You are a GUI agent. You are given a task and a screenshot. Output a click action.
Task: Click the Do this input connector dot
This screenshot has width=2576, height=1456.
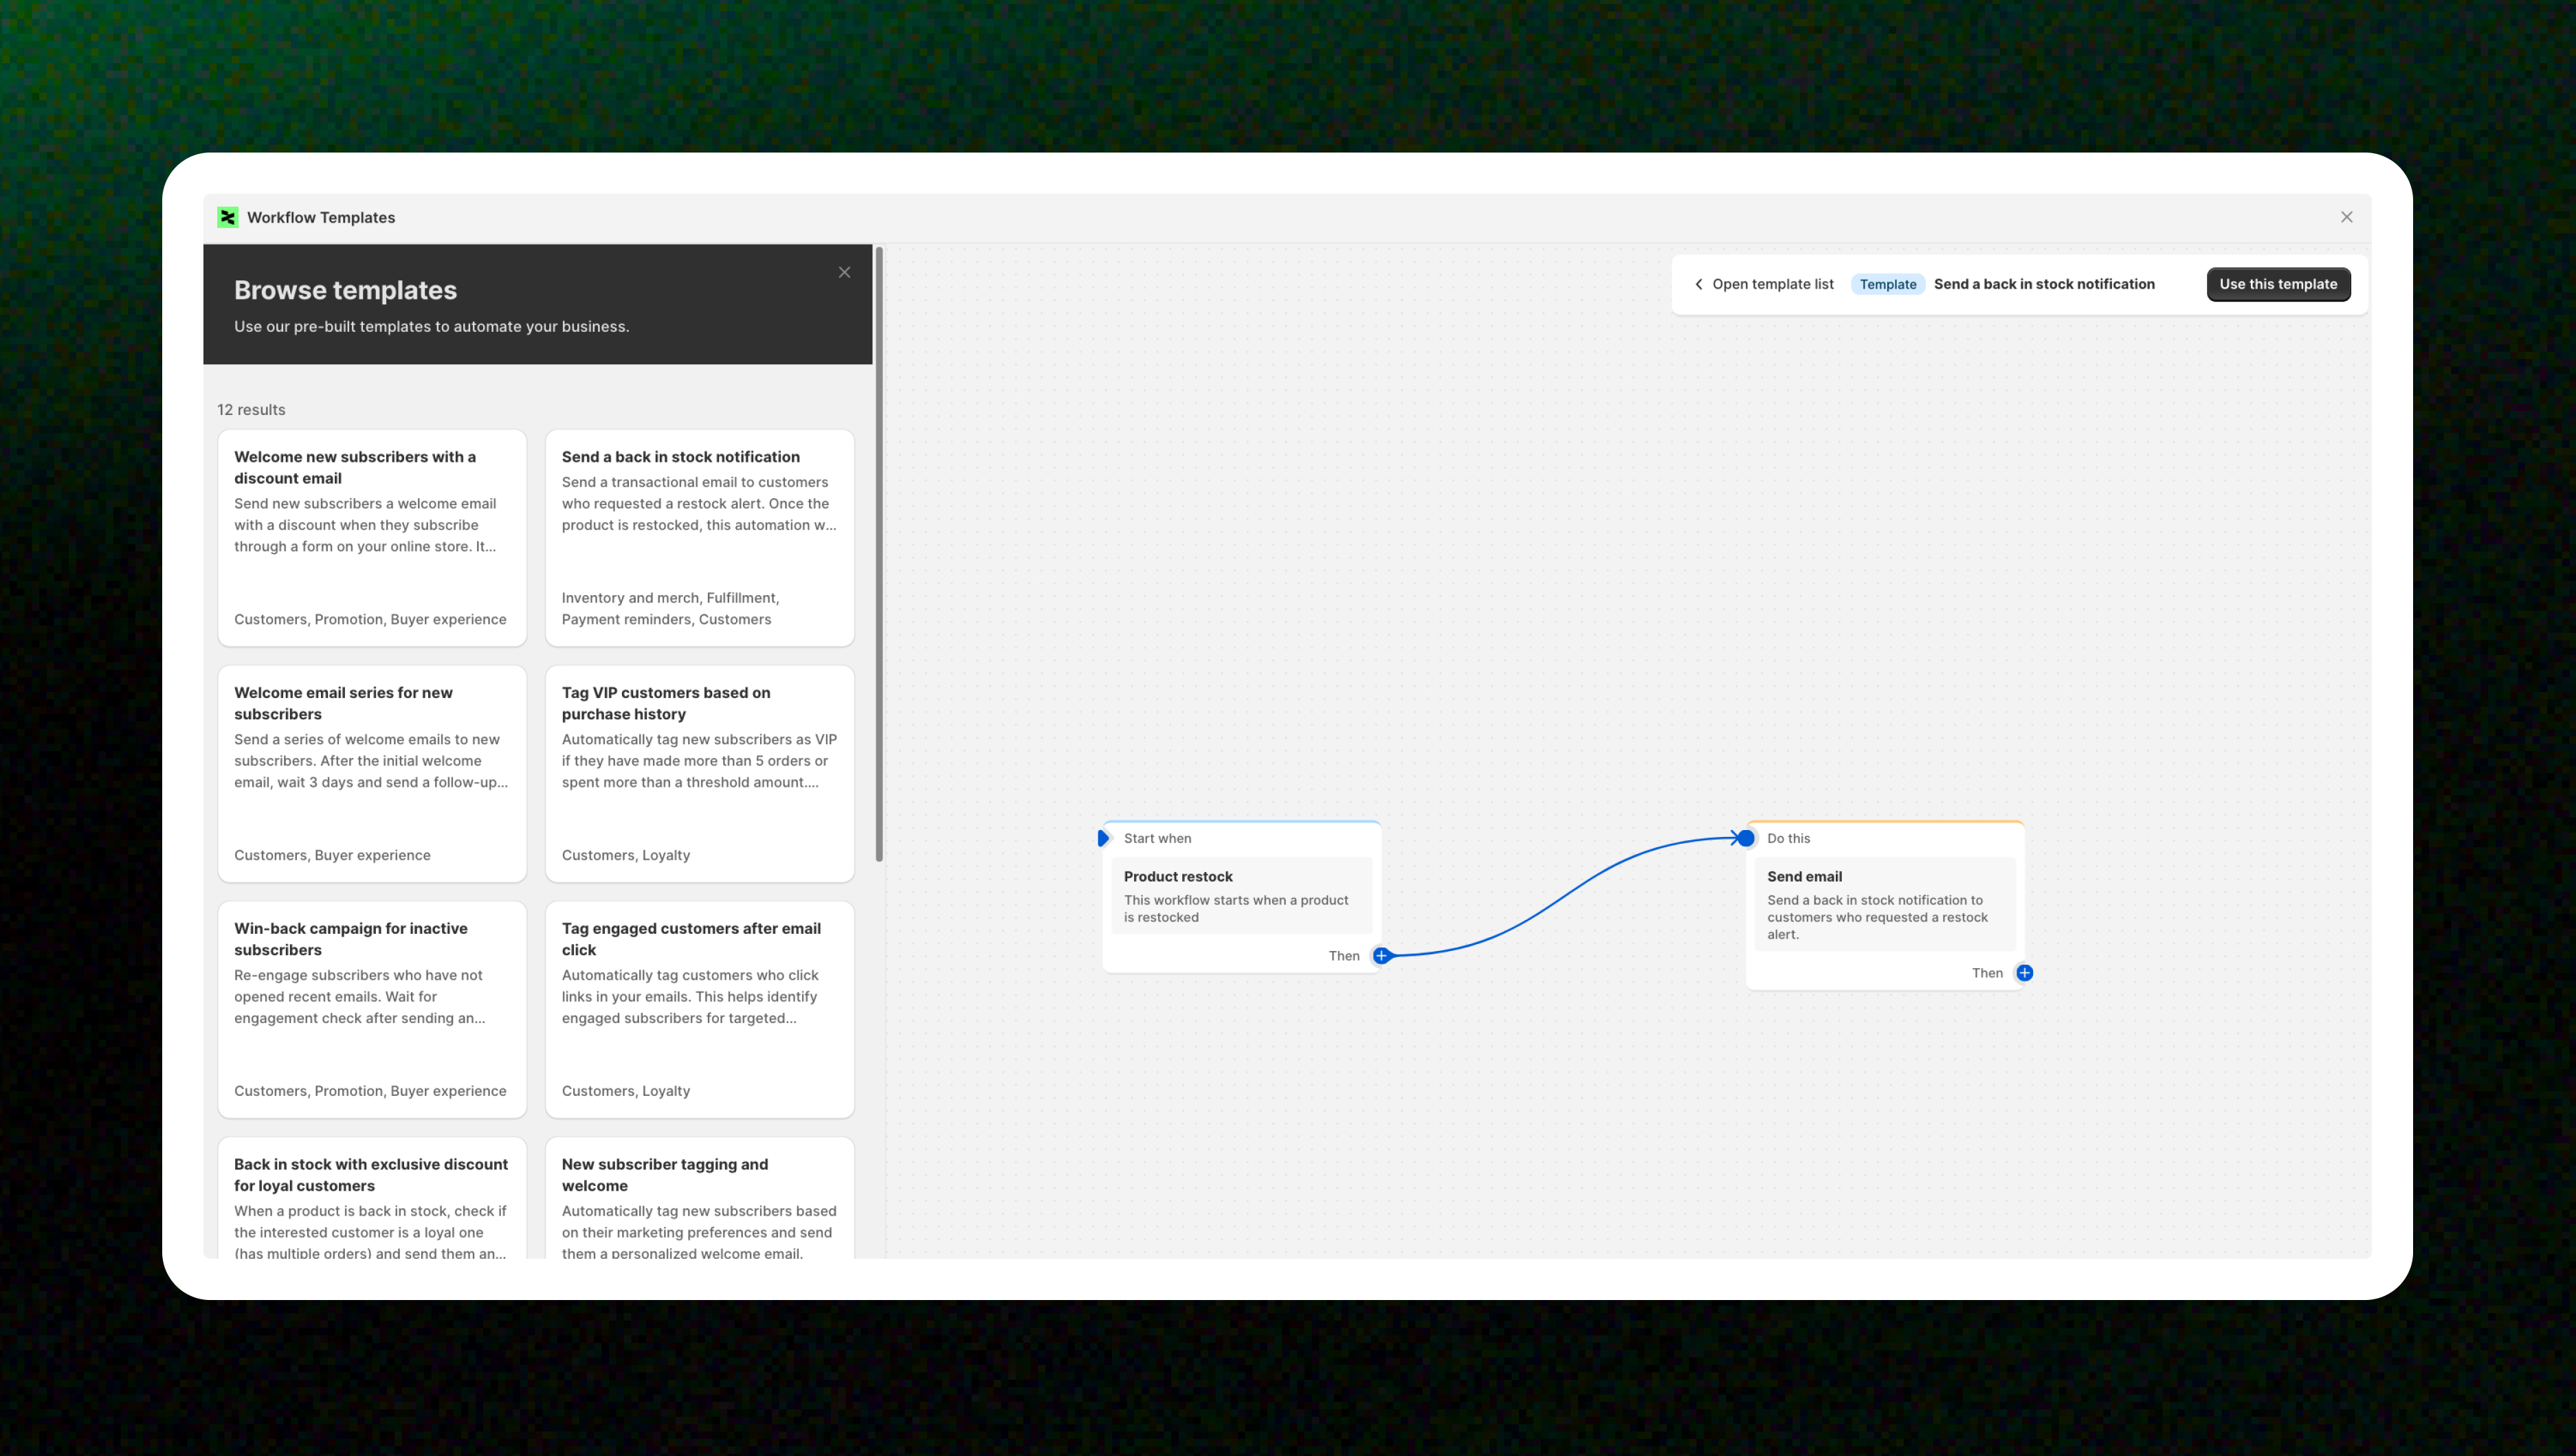pos(1746,838)
